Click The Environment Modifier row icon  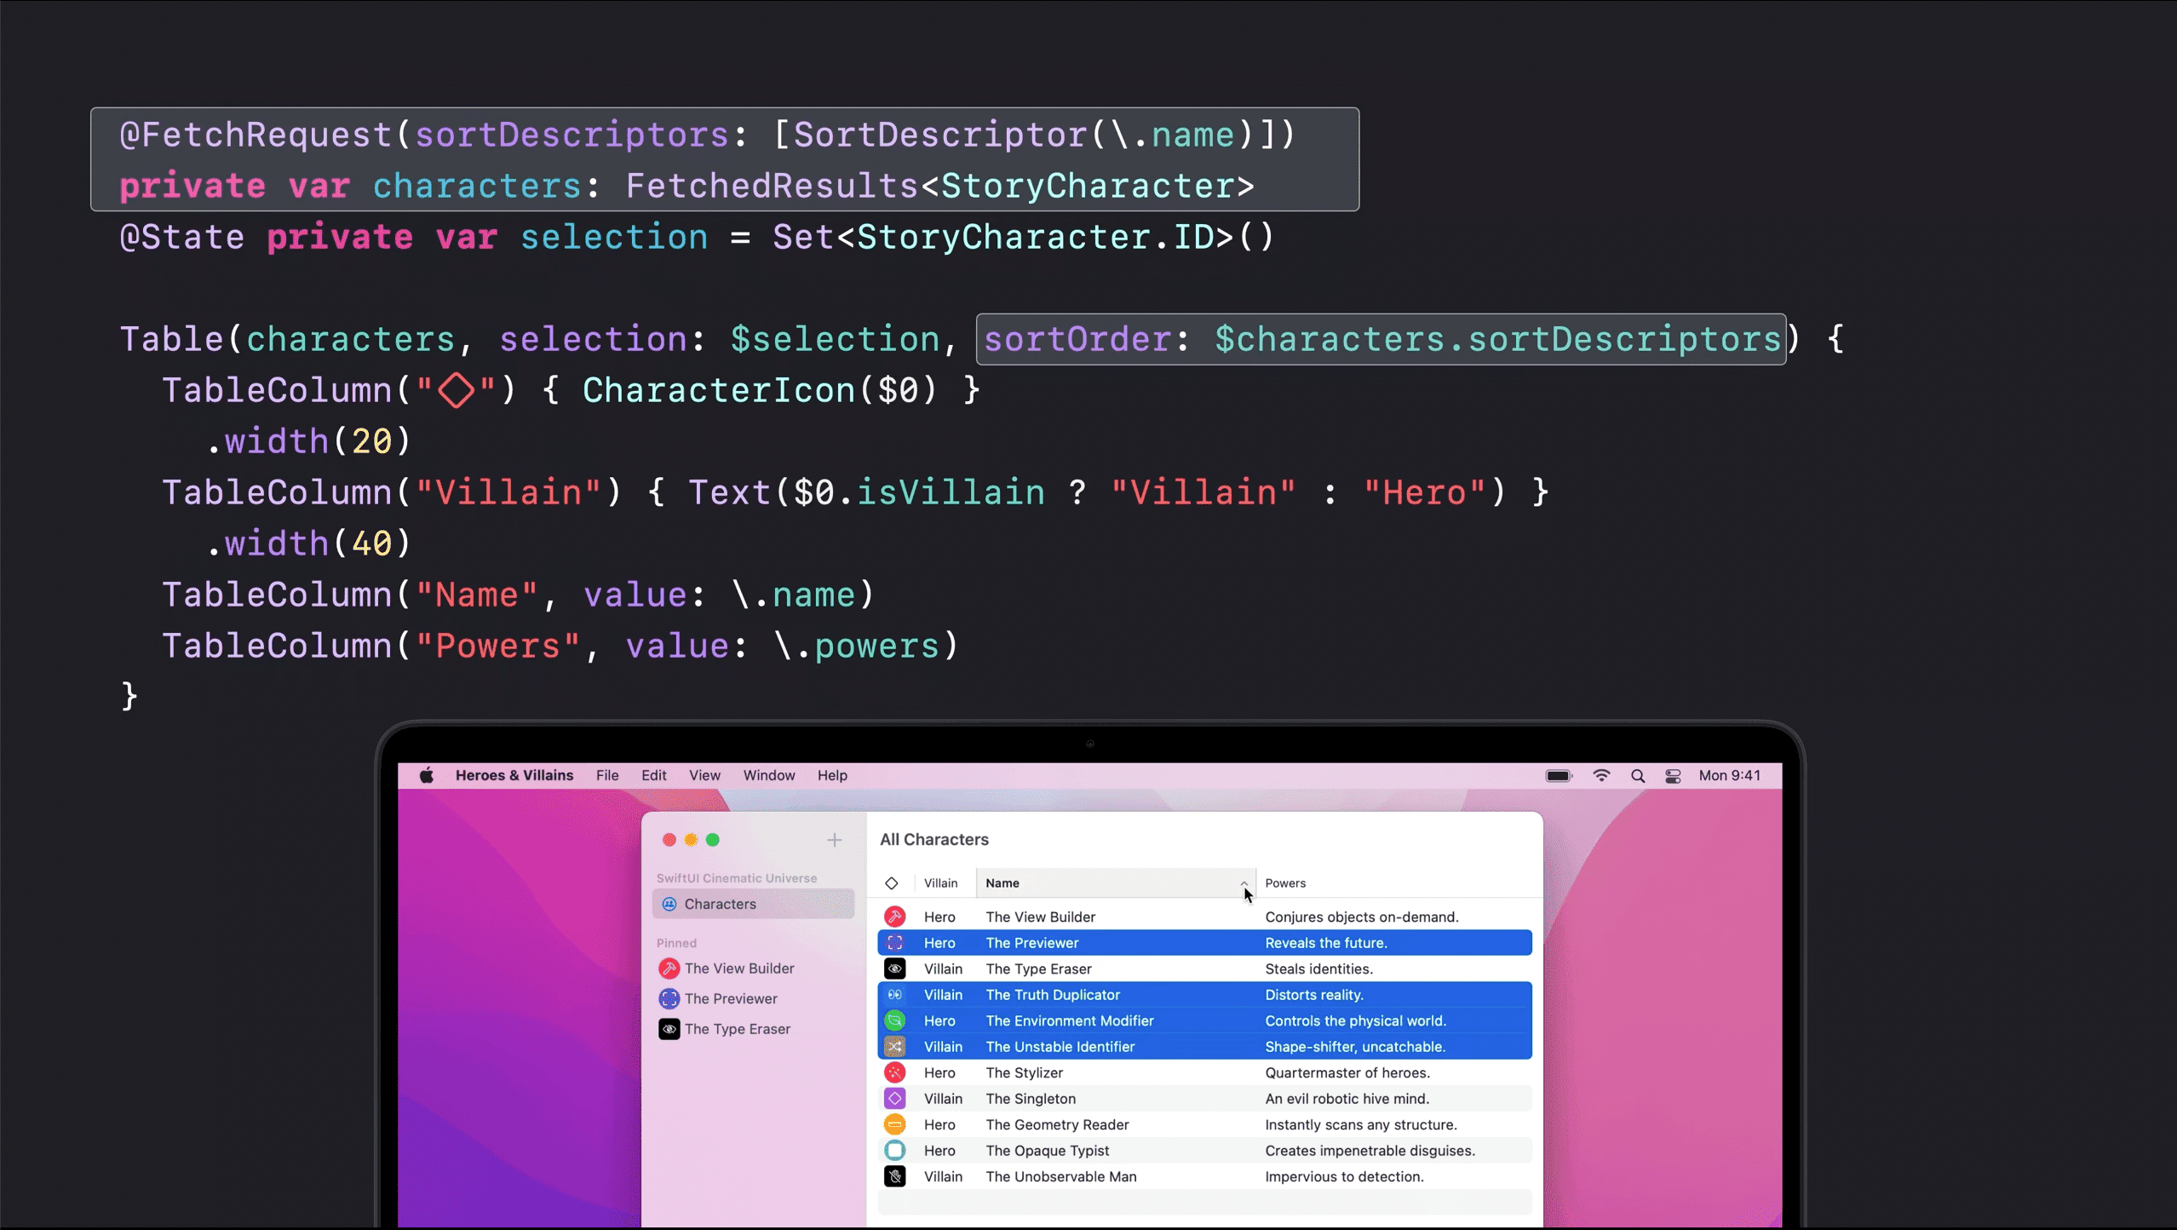(x=894, y=1020)
